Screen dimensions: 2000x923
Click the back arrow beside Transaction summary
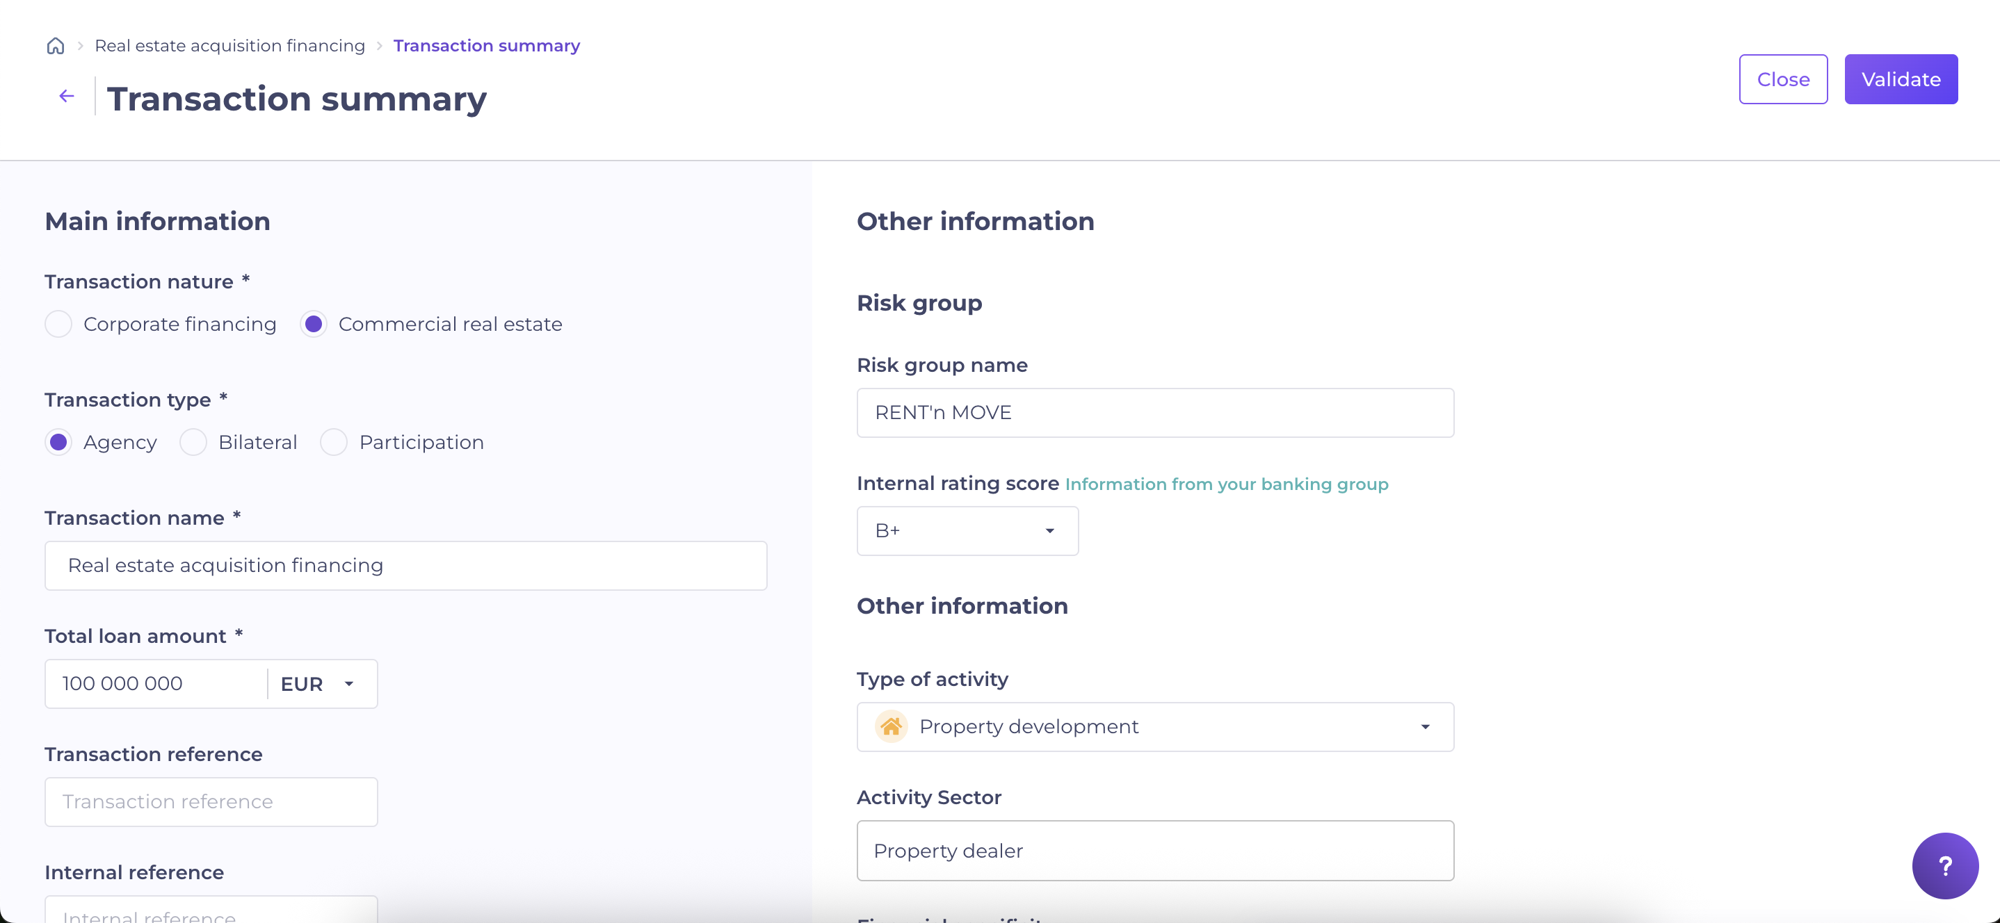[x=67, y=96]
